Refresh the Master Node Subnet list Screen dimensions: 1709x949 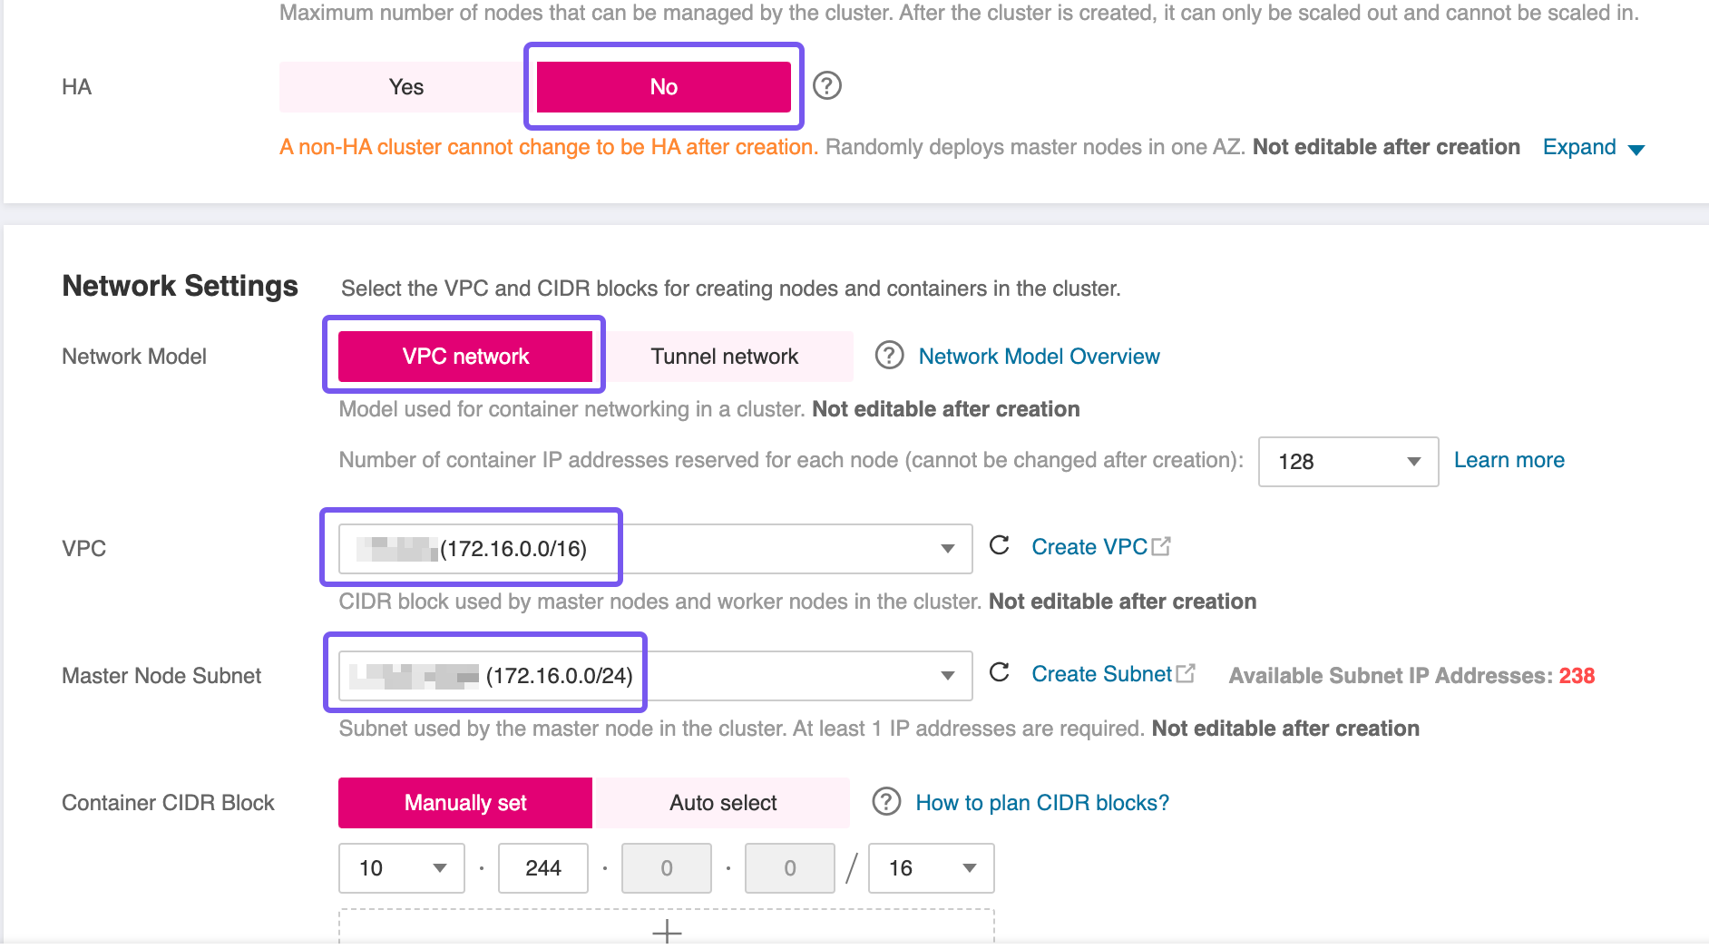click(999, 673)
